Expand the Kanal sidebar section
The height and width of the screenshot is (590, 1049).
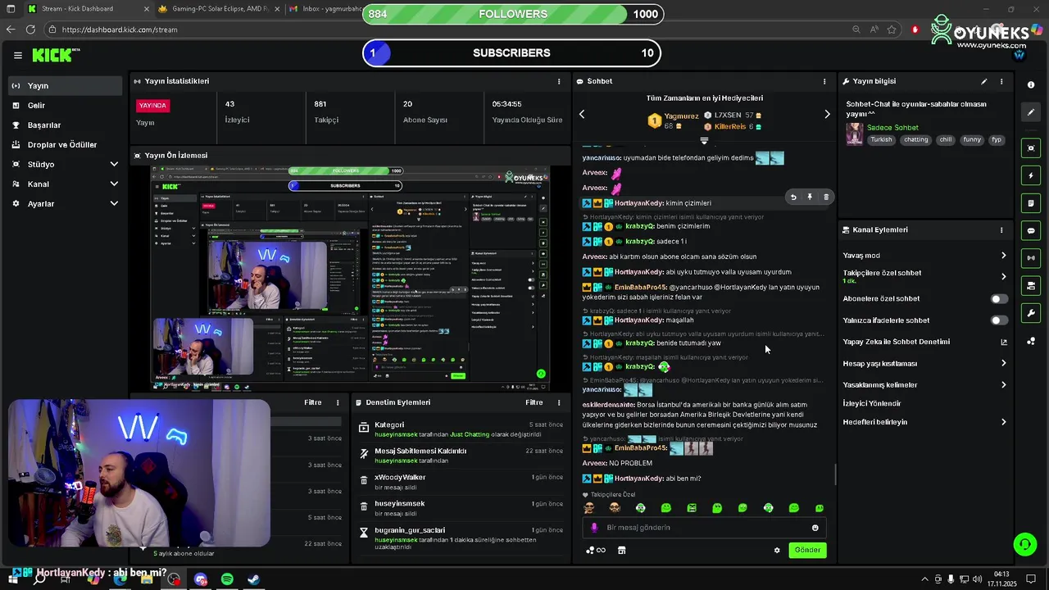(x=66, y=184)
